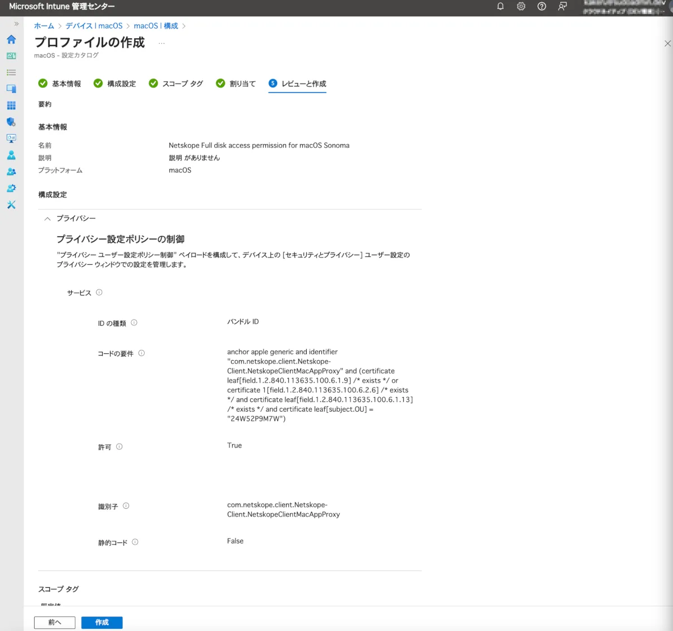Click the 説明 がありません value
Image resolution: width=673 pixels, height=631 pixels.
coord(194,158)
